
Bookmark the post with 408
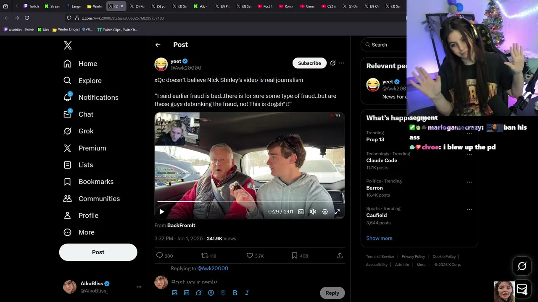click(x=300, y=255)
